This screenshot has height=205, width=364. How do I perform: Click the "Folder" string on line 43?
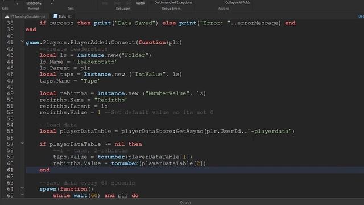[135, 55]
